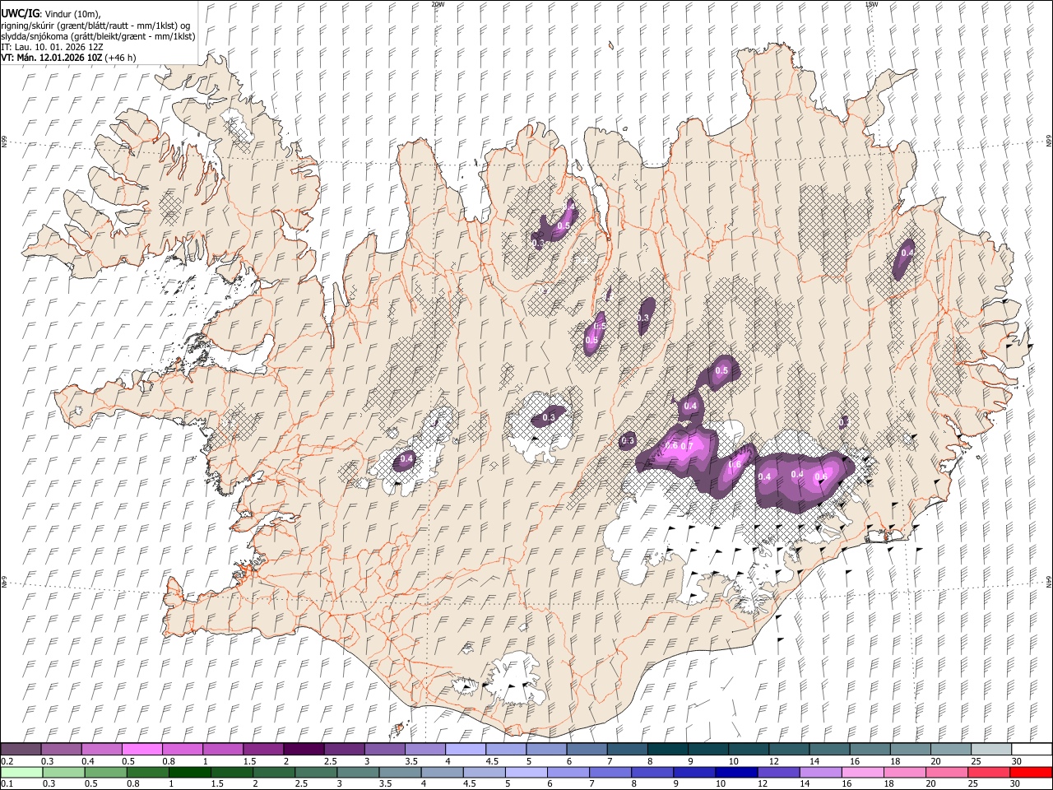Select the rain legend swatch between 0.3 and 0.5

point(63,772)
